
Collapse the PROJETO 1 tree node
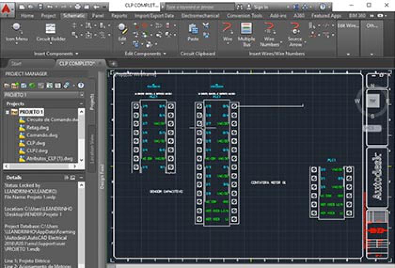[x=8, y=112]
